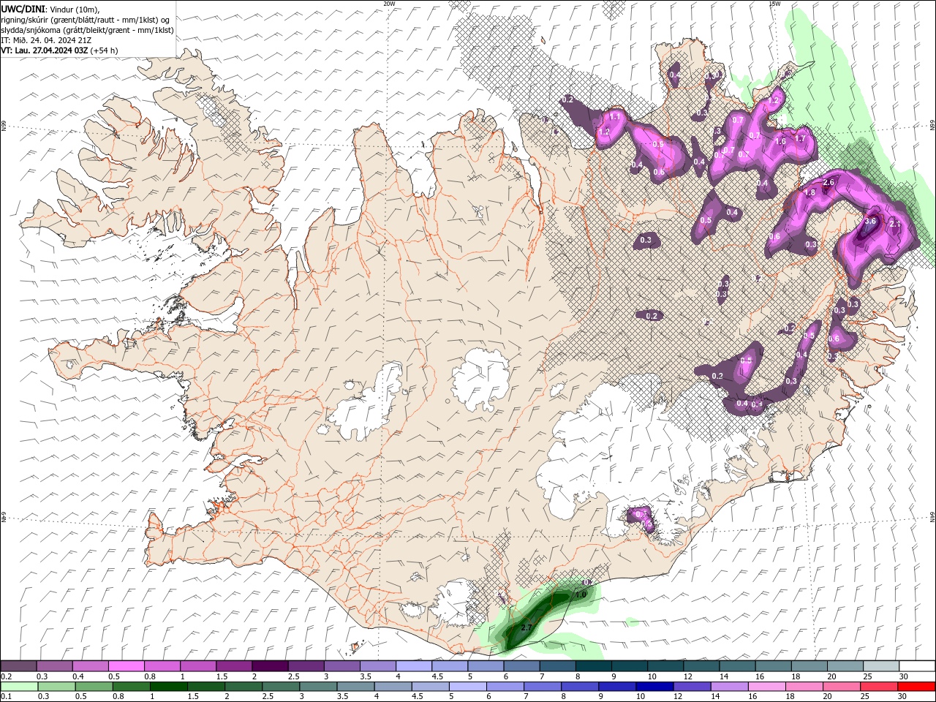Click the 1.8 snowfall value on the map
Screen dimensions: 936x702
809,193
